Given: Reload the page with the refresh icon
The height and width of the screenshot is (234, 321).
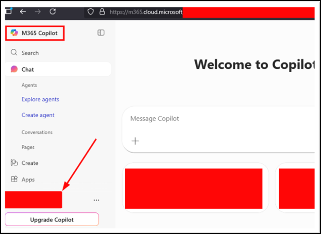Looking at the screenshot, I should 53,12.
